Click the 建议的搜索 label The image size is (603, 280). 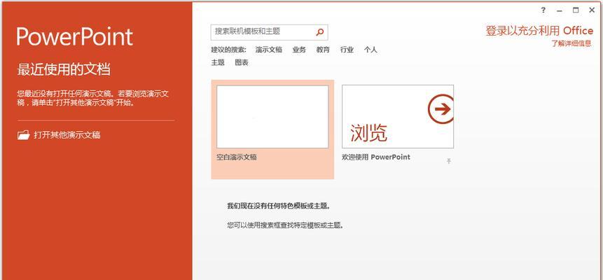pyautogui.click(x=228, y=50)
